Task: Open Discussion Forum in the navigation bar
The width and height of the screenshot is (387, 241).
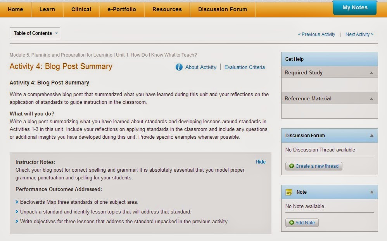Action: (223, 9)
